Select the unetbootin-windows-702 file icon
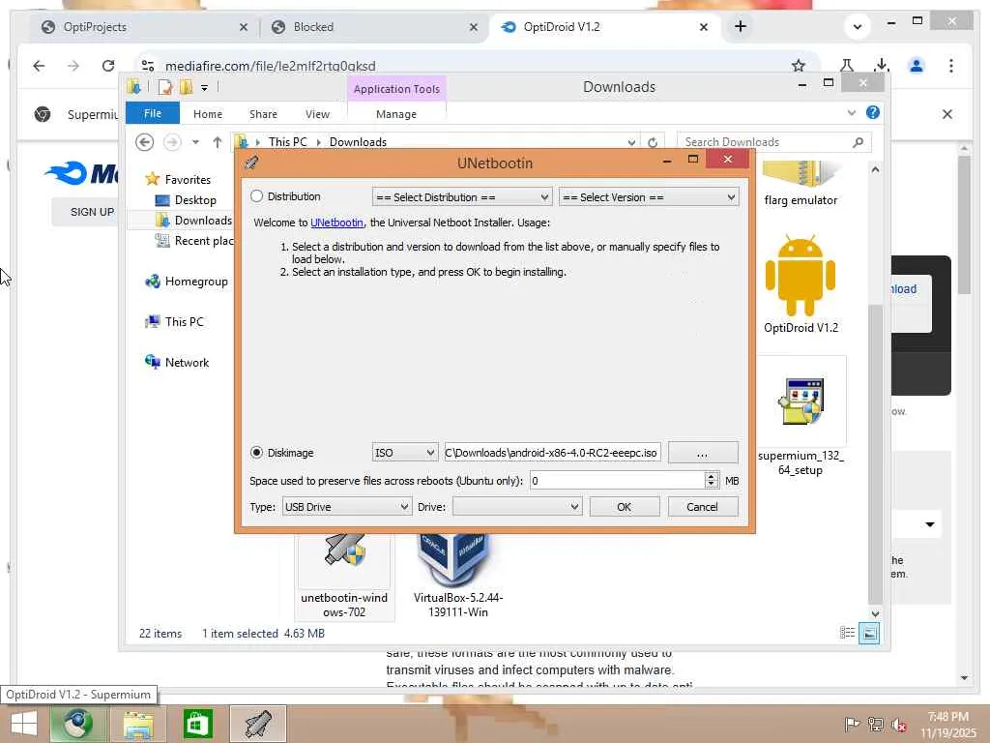Image resolution: width=990 pixels, height=743 pixels. click(x=344, y=550)
